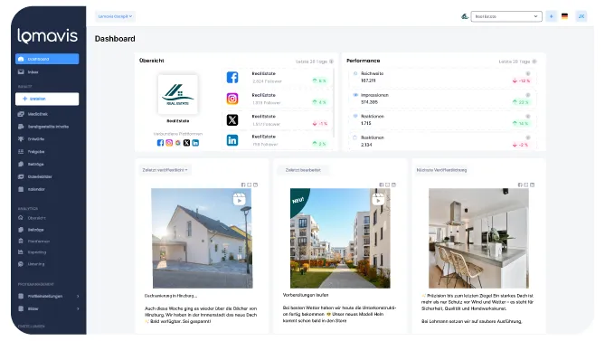Viewport: 605px width, 341px height.
Task: Open the Dashboard item in the sidebar
Action: [47, 59]
